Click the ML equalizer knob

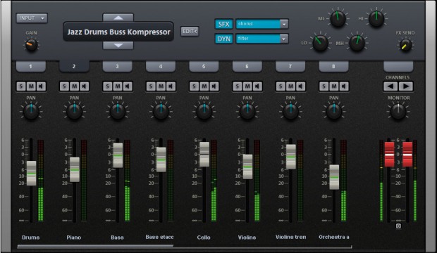click(x=338, y=19)
